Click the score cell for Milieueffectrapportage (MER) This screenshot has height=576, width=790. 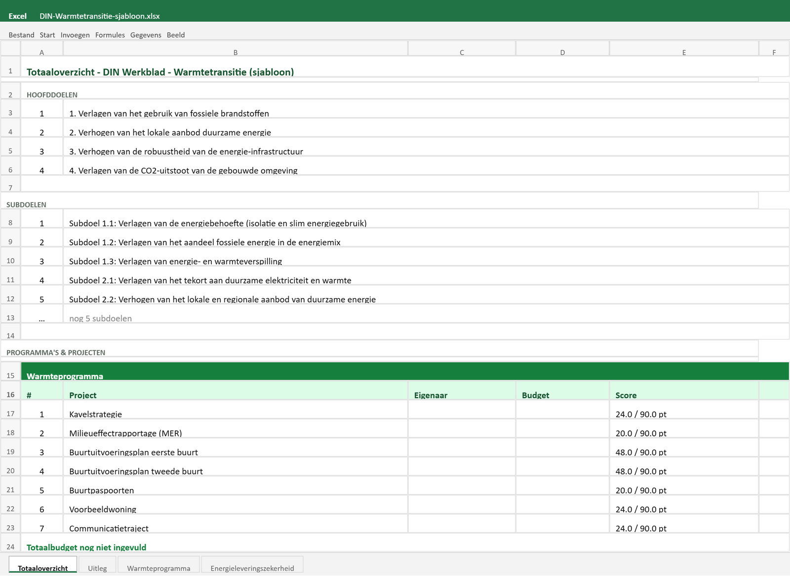pyautogui.click(x=684, y=428)
